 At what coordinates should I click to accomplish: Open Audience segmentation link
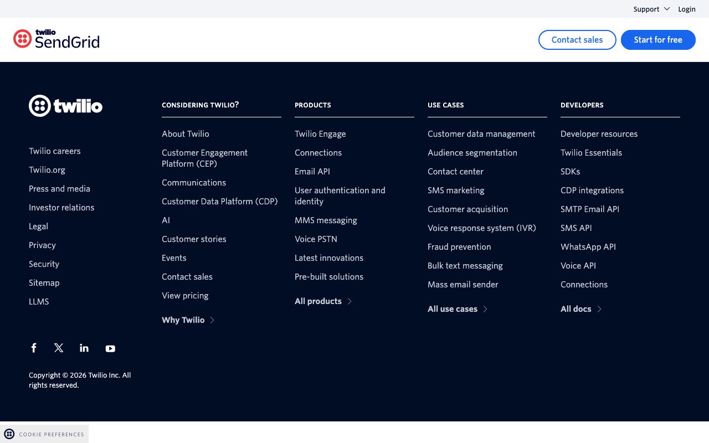(x=472, y=153)
